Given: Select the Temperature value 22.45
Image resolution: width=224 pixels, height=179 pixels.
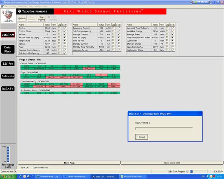Looking at the screenshot, I should click(x=47, y=41).
